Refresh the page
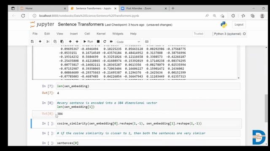270x151 pixels. (23, 16)
